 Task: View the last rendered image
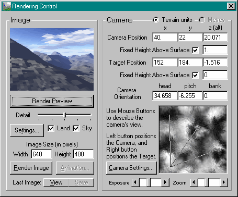(x=56, y=182)
